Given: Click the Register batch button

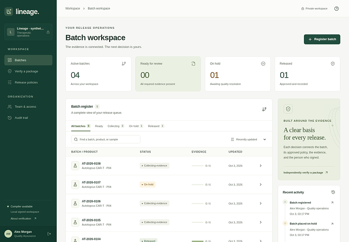Looking at the screenshot, I should [x=322, y=39].
